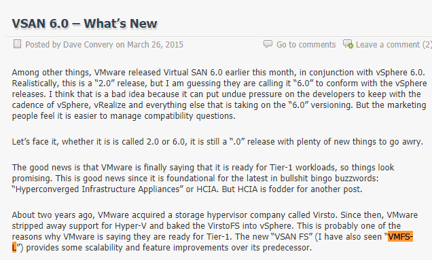The height and width of the screenshot is (260, 432).
Task: Click the post document icon beside 'Posted by'
Action: (x=17, y=44)
